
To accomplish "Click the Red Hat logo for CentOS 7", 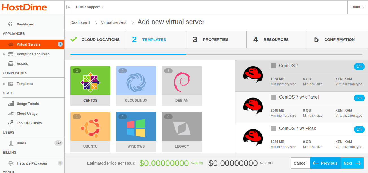I will coord(253,74).
